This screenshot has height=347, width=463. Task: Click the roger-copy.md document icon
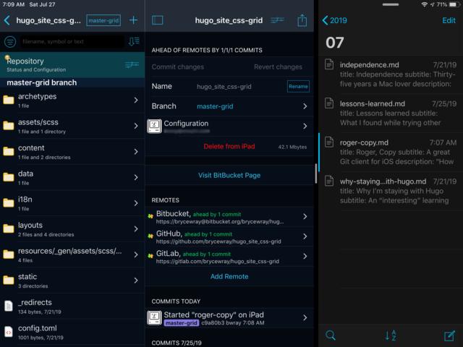click(x=329, y=142)
